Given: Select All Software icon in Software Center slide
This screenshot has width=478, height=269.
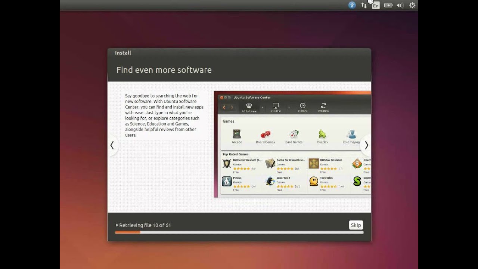Looking at the screenshot, I should coord(249,108).
